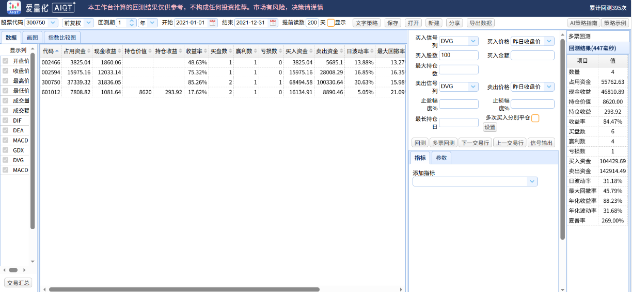The height and width of the screenshot is (292, 632).
Task: Sort by 代码 column header
Action: click(51, 51)
